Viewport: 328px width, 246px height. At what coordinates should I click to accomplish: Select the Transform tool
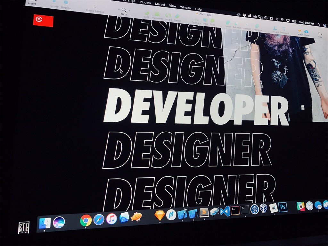[157, 16]
